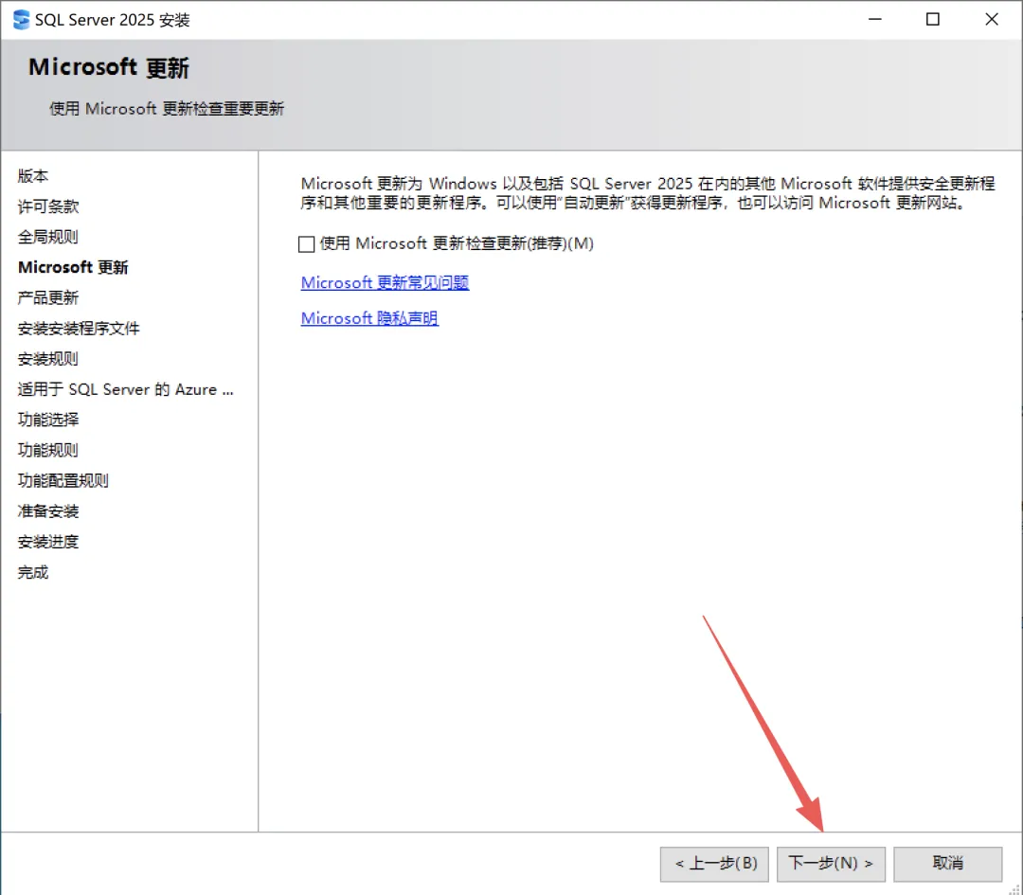This screenshot has width=1023, height=895.
Task: Select the 功能选择 step in sidebar
Action: click(48, 420)
